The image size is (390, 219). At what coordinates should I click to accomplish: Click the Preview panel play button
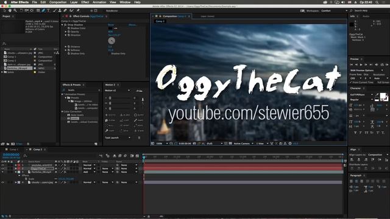pos(361,64)
